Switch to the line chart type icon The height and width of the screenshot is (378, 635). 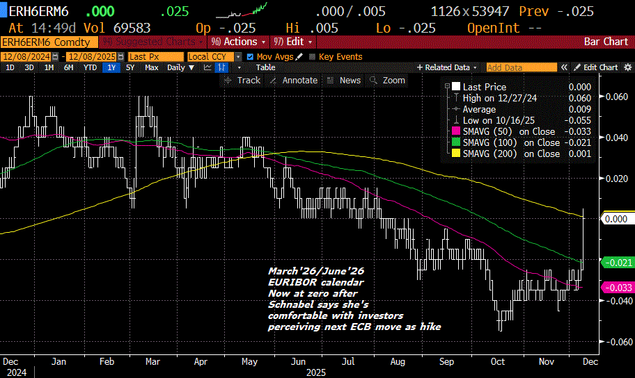point(207,67)
